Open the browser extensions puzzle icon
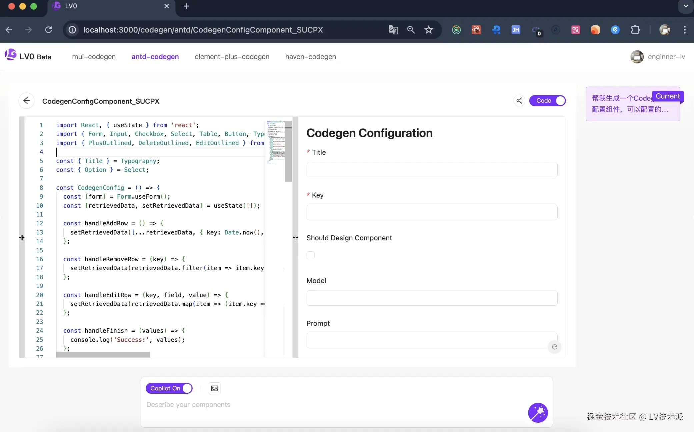This screenshot has width=694, height=432. 635,30
